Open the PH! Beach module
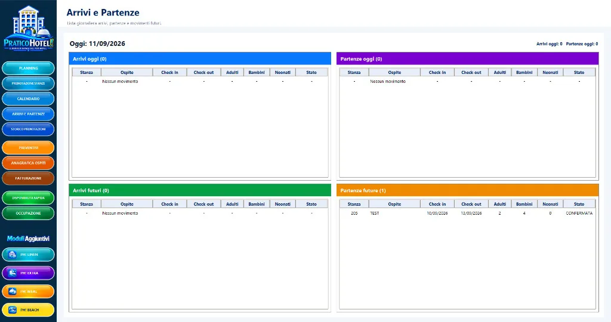Image resolution: width=611 pixels, height=322 pixels. pos(28,310)
